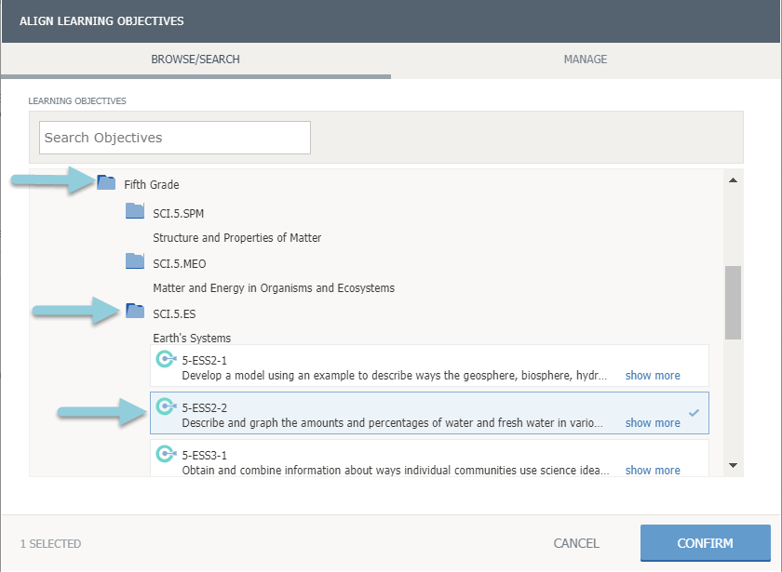Collapse the SCI.5.ES folder icon
Viewport: 782px width, 572px height.
tap(135, 312)
